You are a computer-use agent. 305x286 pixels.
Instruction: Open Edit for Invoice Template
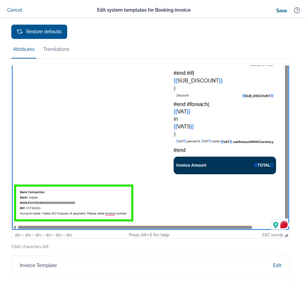[277, 265]
